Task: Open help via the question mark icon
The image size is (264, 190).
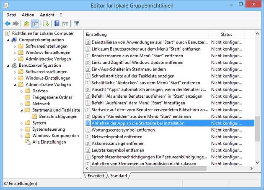Action: point(57,23)
